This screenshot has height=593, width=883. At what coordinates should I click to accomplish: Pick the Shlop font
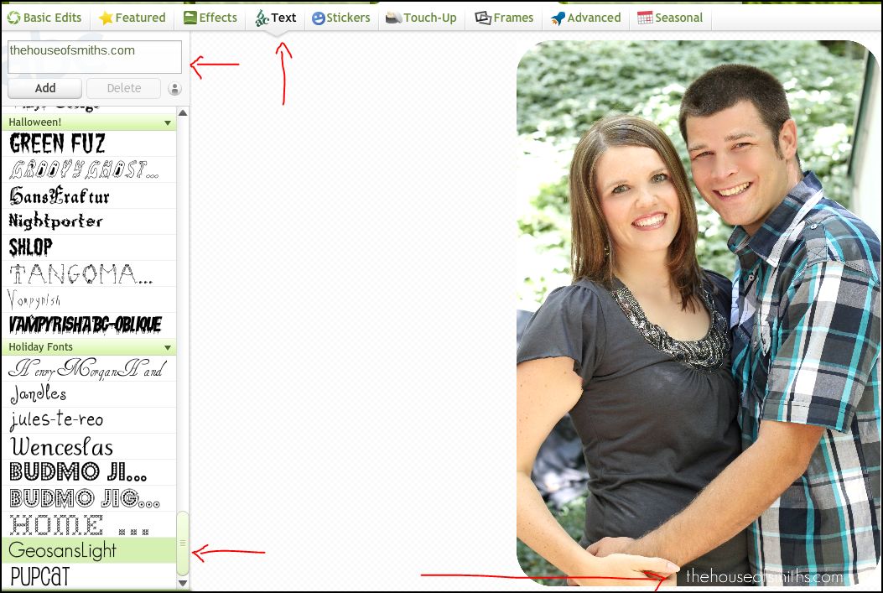pyautogui.click(x=89, y=247)
